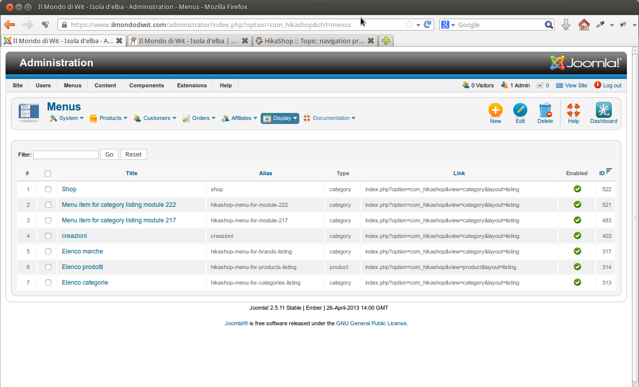639x387 pixels.
Task: Toggle enabled status for Shop row
Action: coord(577,189)
